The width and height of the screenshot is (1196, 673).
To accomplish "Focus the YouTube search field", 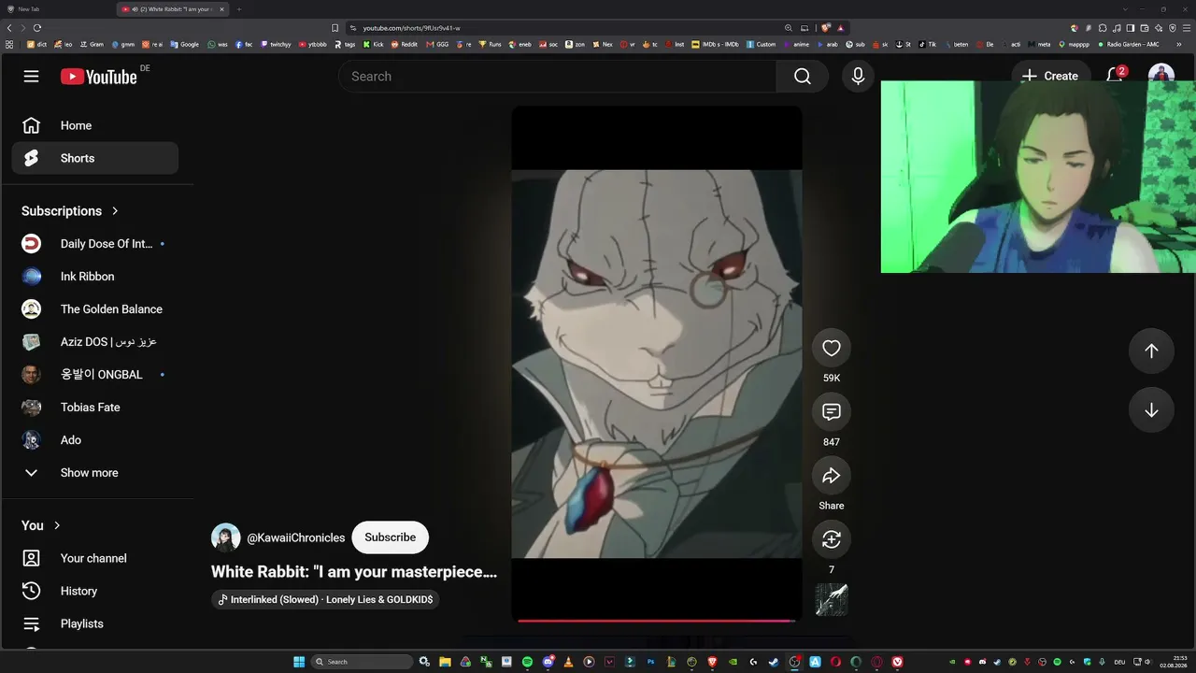I will 558,77.
